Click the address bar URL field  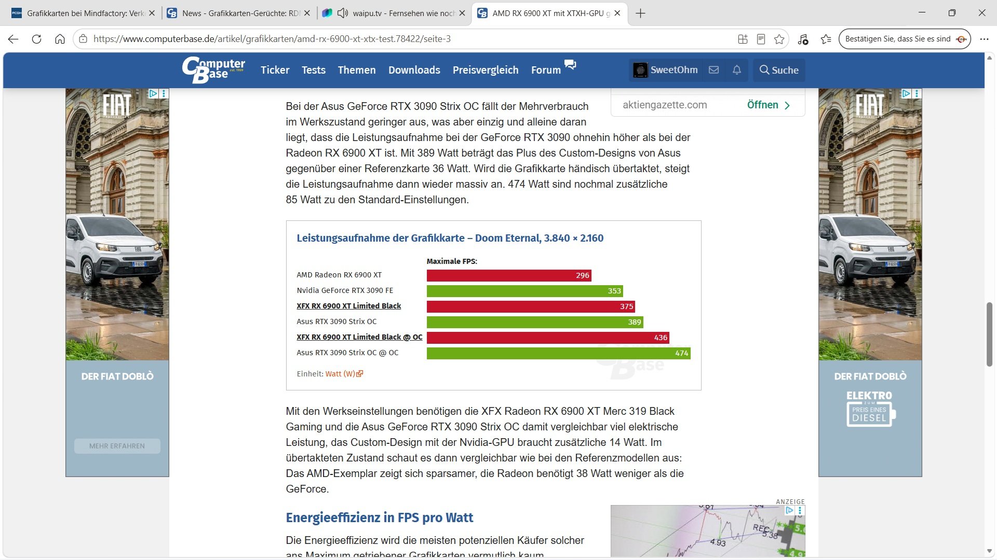point(405,39)
